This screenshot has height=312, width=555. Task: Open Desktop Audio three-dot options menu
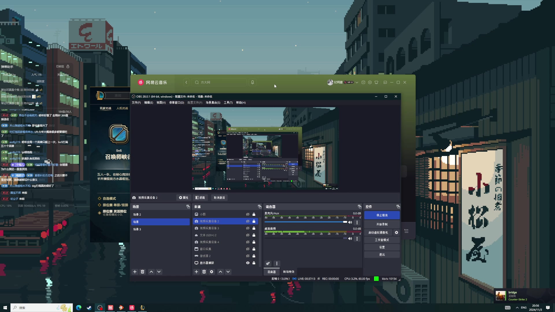357,239
